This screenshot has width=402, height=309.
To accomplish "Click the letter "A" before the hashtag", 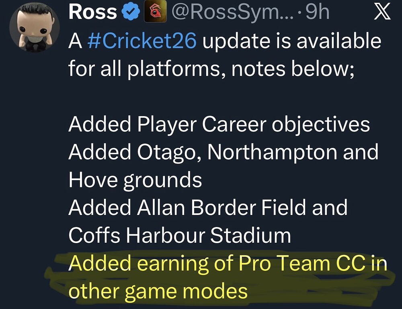I will (x=75, y=41).
